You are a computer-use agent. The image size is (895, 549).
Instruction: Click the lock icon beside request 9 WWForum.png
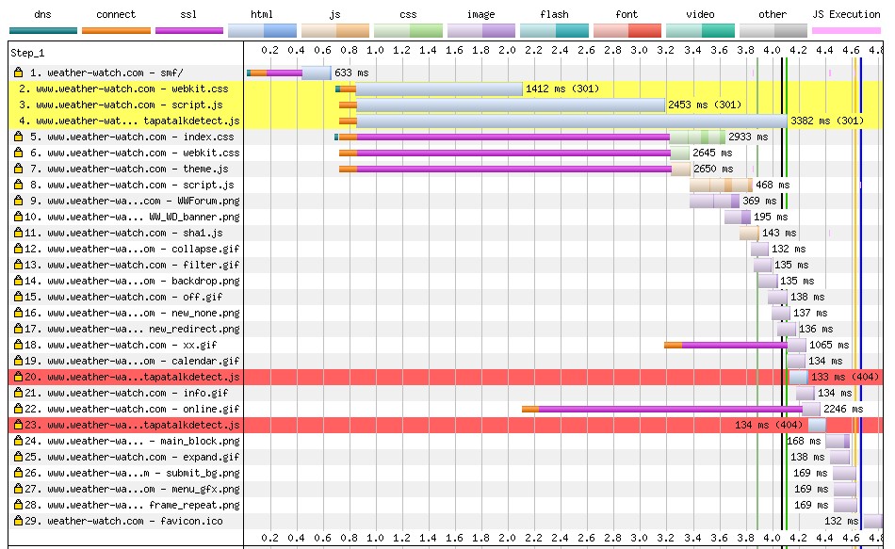point(18,201)
